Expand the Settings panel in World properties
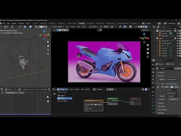181x136 pixels. click(x=161, y=113)
